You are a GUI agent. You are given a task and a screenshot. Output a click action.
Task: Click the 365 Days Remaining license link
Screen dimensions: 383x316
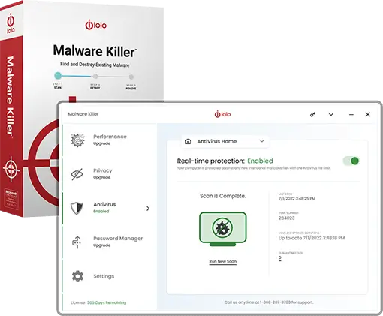(x=107, y=302)
